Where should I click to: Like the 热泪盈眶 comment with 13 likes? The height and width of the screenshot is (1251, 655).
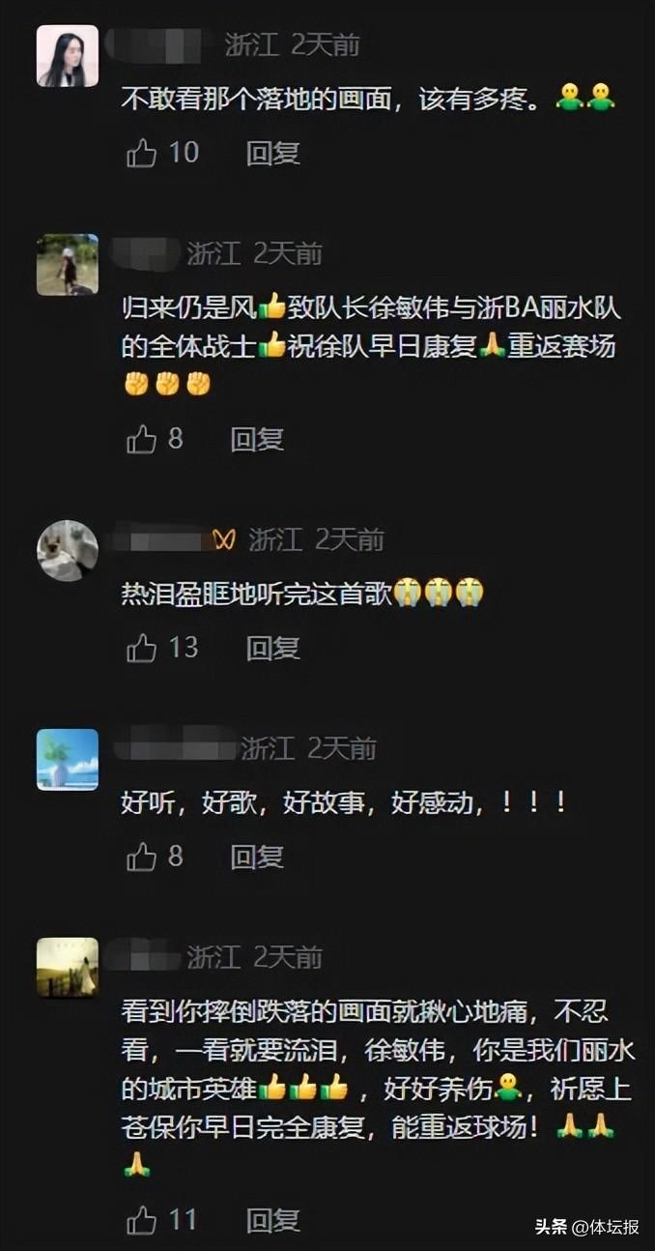pyautogui.click(x=141, y=648)
